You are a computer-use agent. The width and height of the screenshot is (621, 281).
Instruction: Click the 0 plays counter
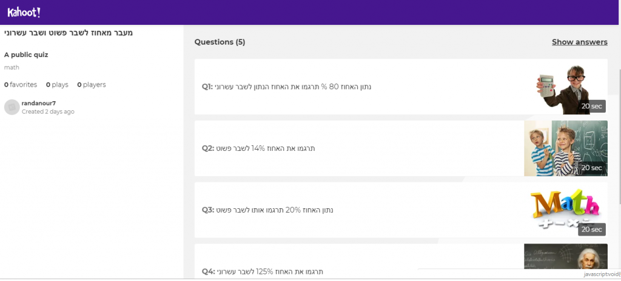click(57, 85)
